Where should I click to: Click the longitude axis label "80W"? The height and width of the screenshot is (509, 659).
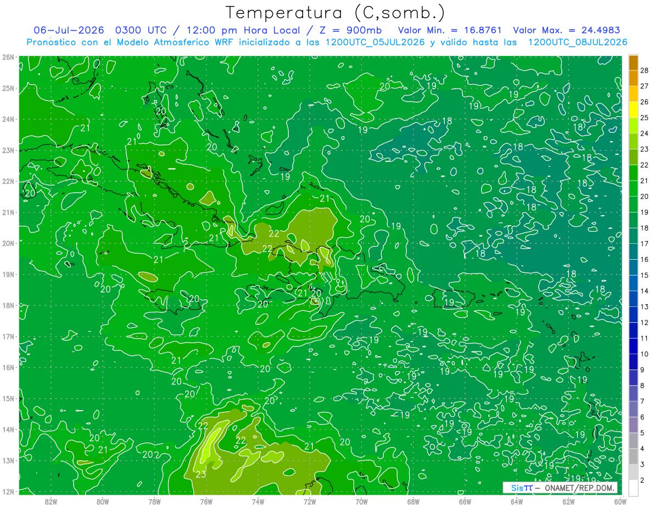(103, 502)
